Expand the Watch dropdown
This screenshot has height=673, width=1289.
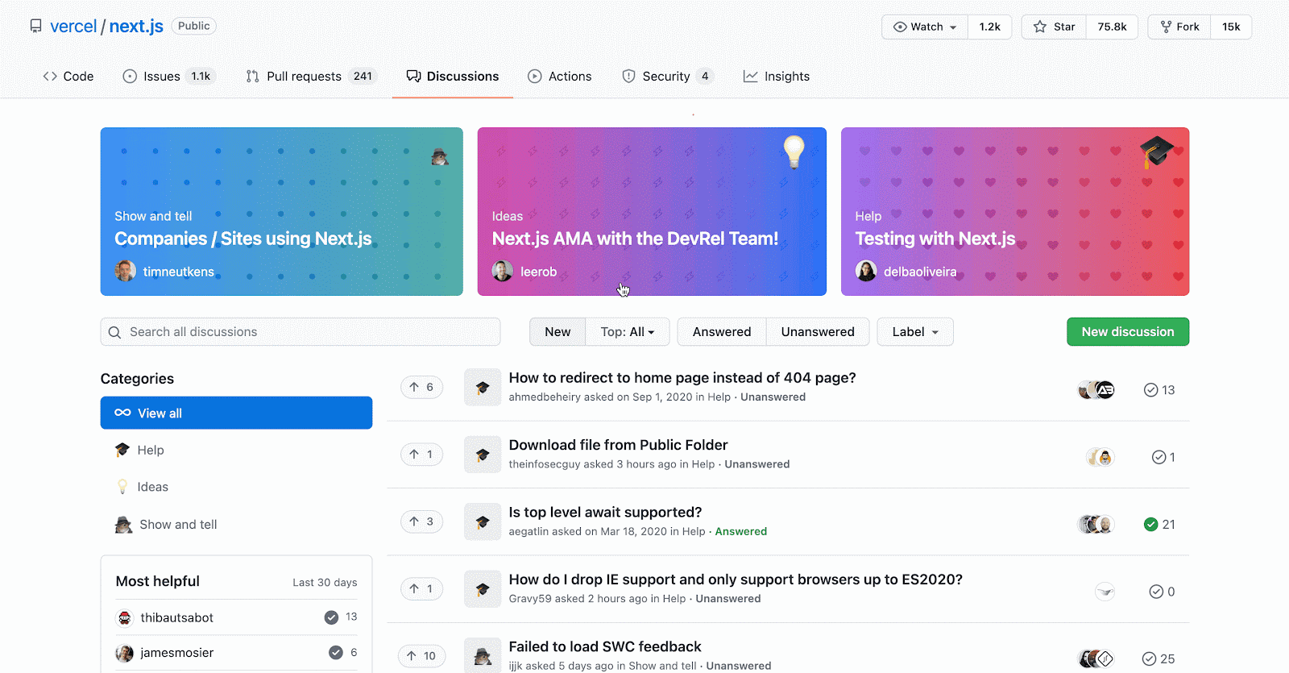tap(925, 27)
